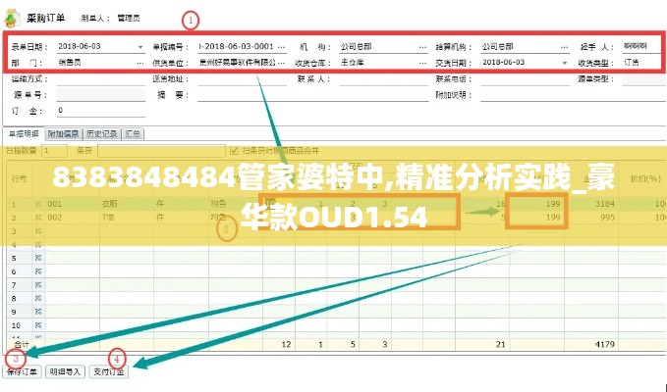Click the 扫描数量 field showing 1

point(54,151)
